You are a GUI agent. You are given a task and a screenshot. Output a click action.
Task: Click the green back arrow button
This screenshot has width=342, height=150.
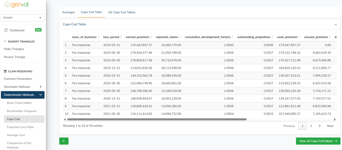click(x=64, y=141)
